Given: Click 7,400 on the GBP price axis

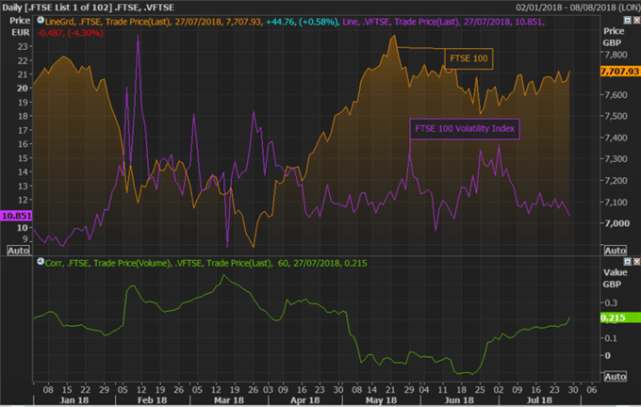Looking at the screenshot, I should coord(616,138).
